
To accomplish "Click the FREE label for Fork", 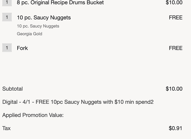I will [x=176, y=48].
